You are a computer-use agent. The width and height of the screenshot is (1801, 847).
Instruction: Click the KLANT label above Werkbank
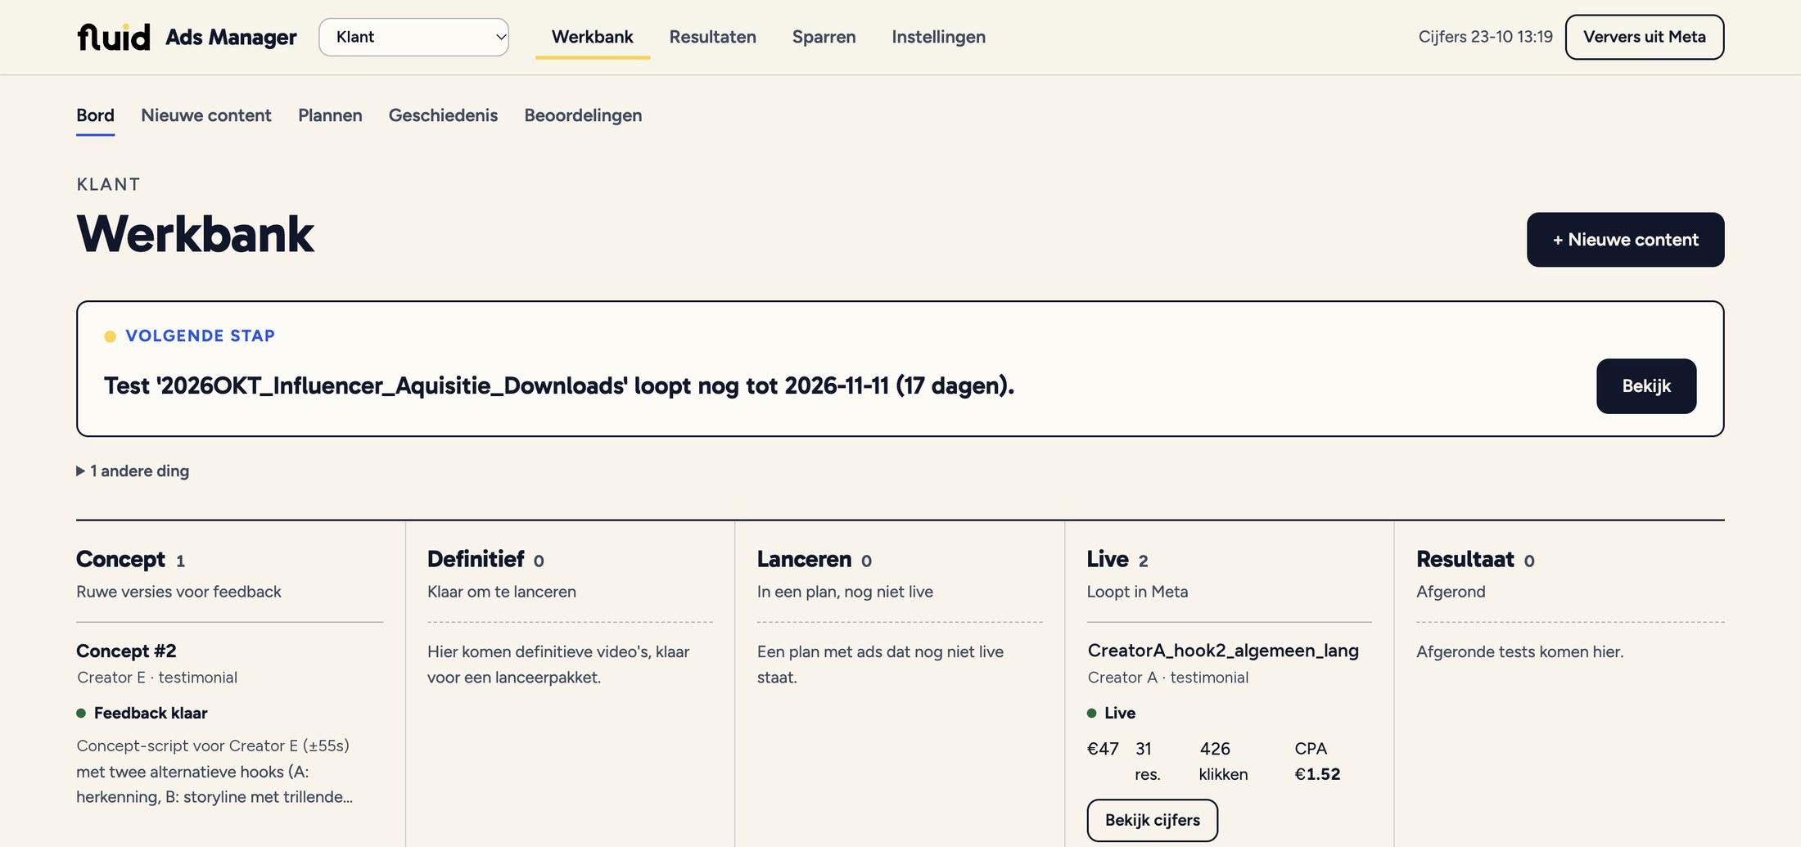click(x=108, y=184)
